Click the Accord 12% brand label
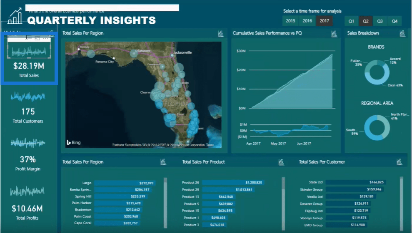The height and width of the screenshot is (233, 412). click(x=395, y=61)
